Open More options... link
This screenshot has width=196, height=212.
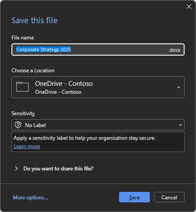tap(30, 198)
